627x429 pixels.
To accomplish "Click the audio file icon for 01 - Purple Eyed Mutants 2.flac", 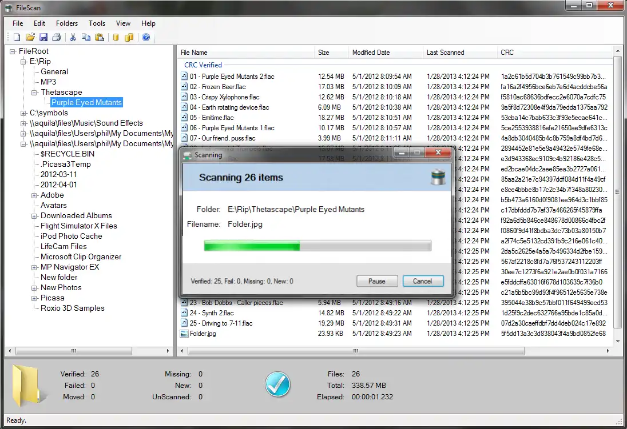I will [184, 76].
